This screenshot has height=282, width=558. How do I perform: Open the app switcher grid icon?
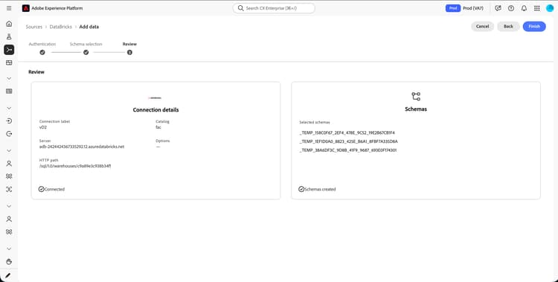tap(537, 8)
